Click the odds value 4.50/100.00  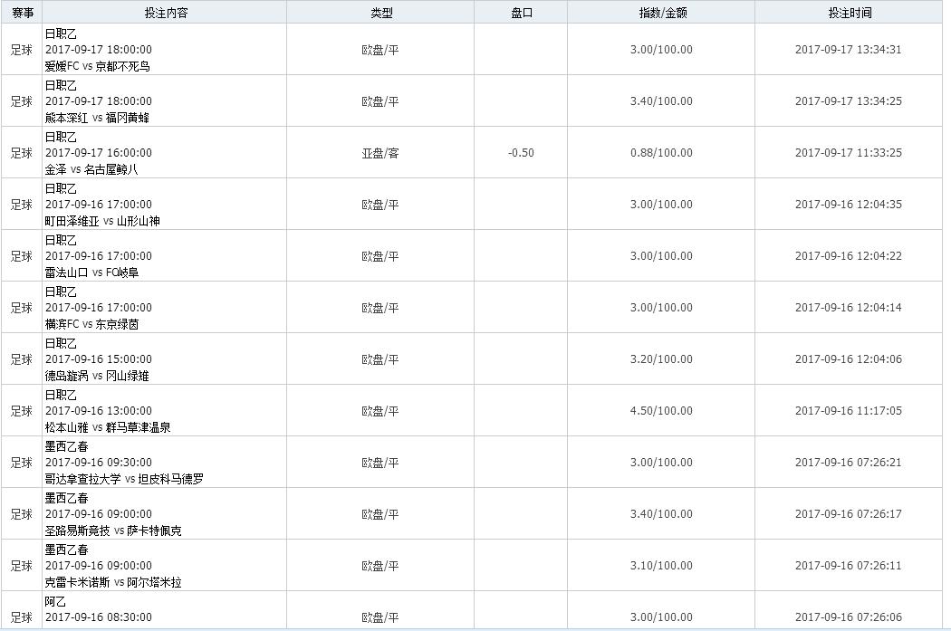click(x=661, y=410)
